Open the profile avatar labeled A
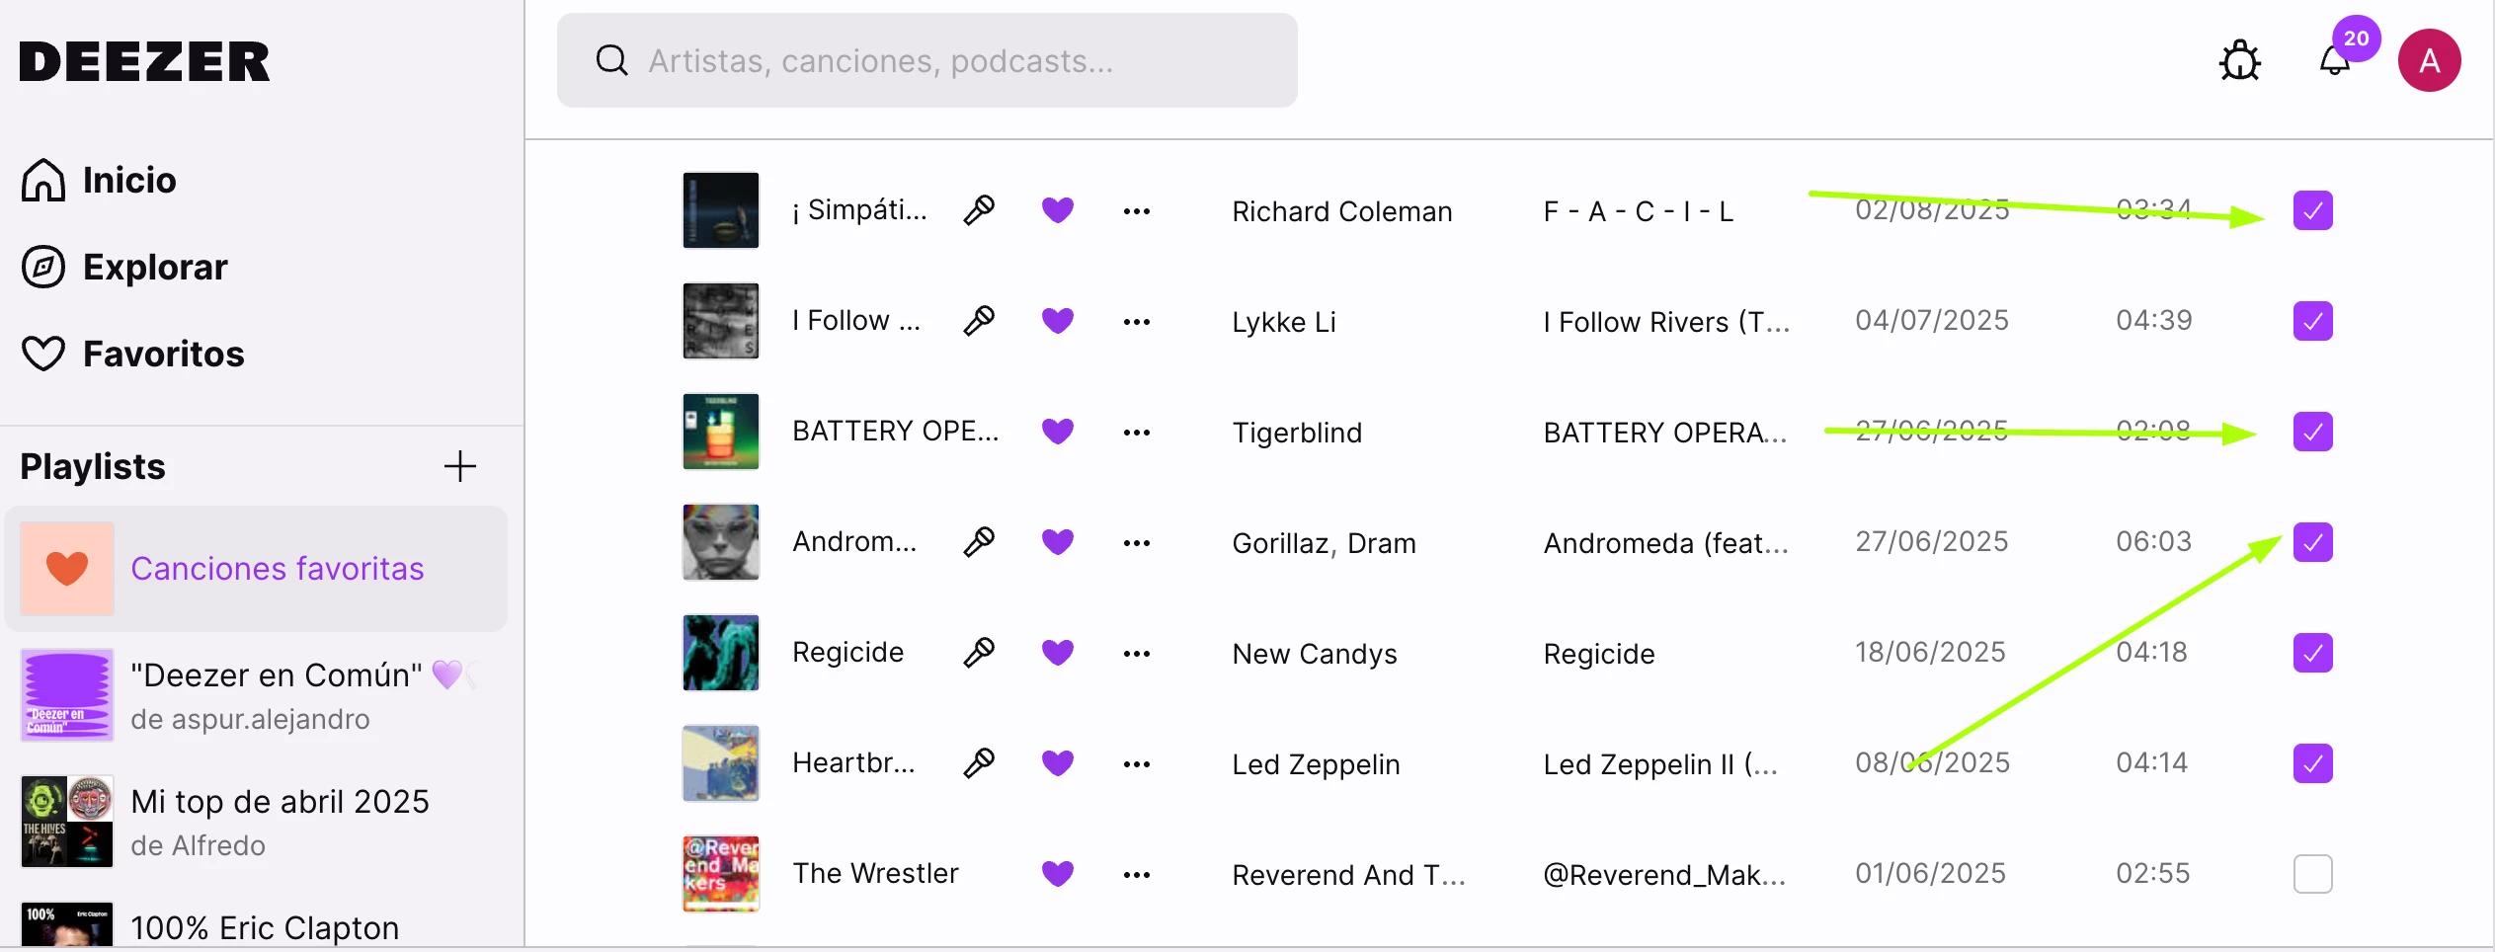The width and height of the screenshot is (2495, 952). click(x=2429, y=61)
